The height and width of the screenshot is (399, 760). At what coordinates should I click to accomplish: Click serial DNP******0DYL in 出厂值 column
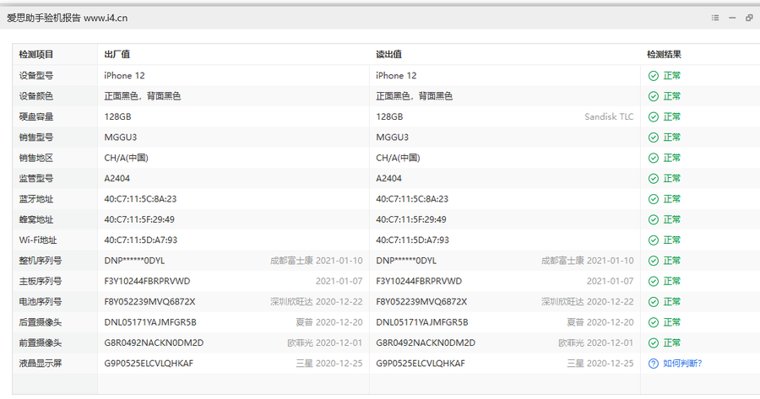tap(134, 261)
